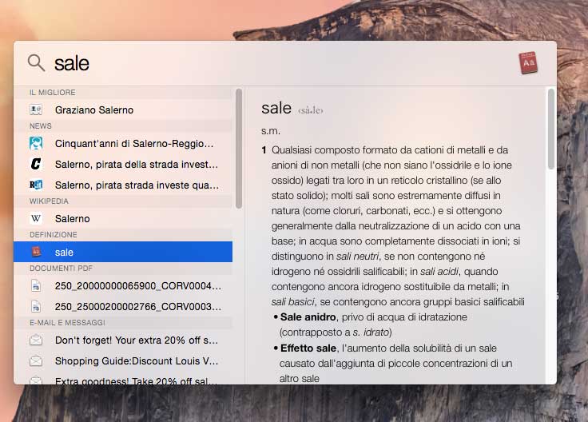Click icon beside 'Salerno, pirata strada investe'
Viewport: 588px width, 422px height.
click(x=36, y=185)
